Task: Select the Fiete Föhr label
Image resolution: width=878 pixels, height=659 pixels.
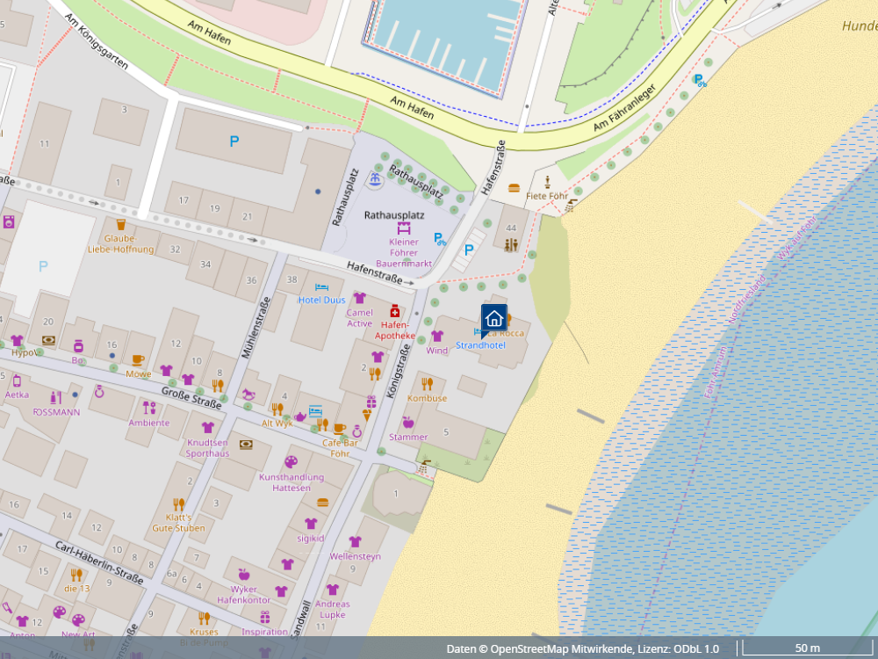Action: [x=547, y=196]
